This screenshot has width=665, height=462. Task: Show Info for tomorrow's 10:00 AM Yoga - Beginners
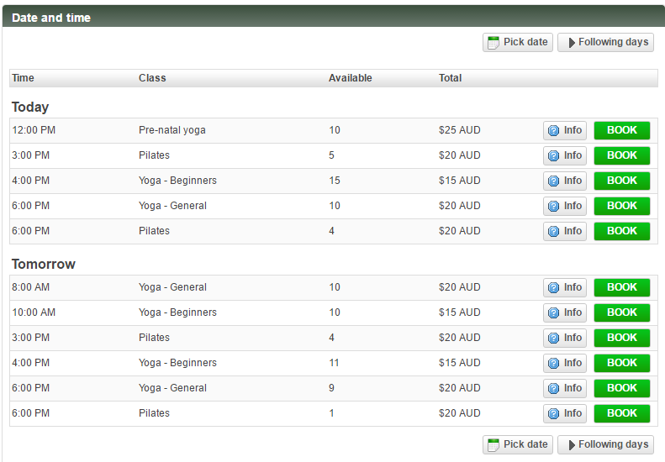pos(565,312)
